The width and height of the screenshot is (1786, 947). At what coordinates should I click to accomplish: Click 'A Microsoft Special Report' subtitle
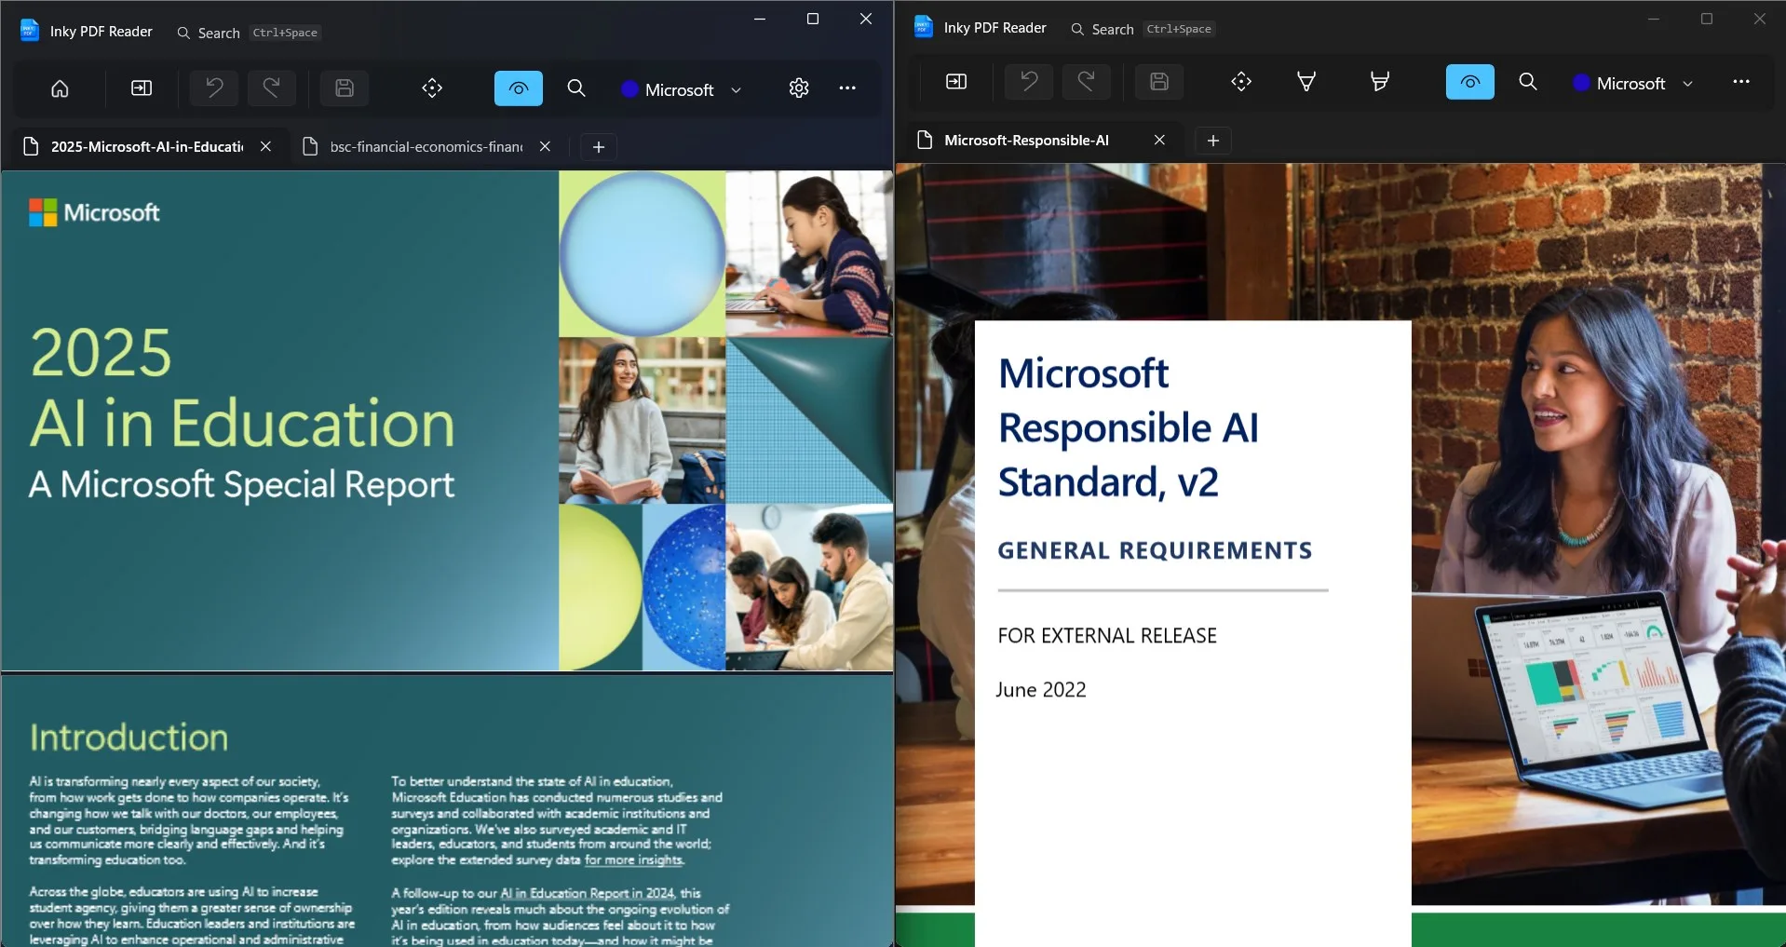[x=242, y=485]
